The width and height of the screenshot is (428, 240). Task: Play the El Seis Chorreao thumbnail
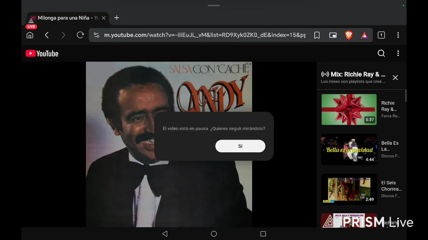[349, 189]
